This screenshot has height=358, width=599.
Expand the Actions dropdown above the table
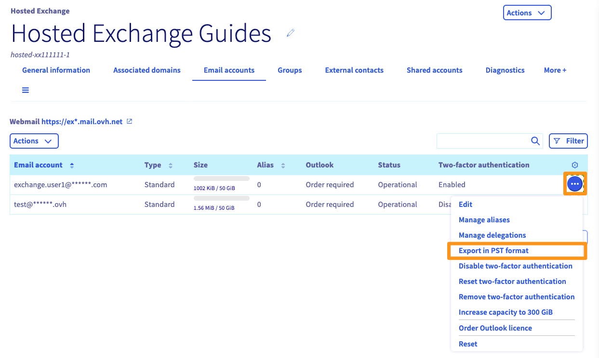coord(34,141)
